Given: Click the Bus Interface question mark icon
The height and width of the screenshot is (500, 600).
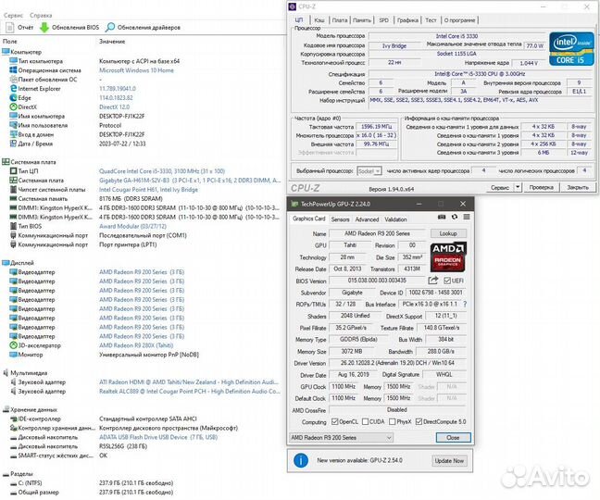Looking at the screenshot, I should tap(464, 304).
